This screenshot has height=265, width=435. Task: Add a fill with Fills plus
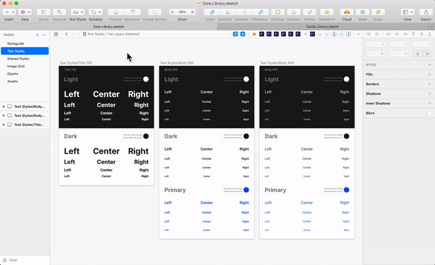(430, 74)
